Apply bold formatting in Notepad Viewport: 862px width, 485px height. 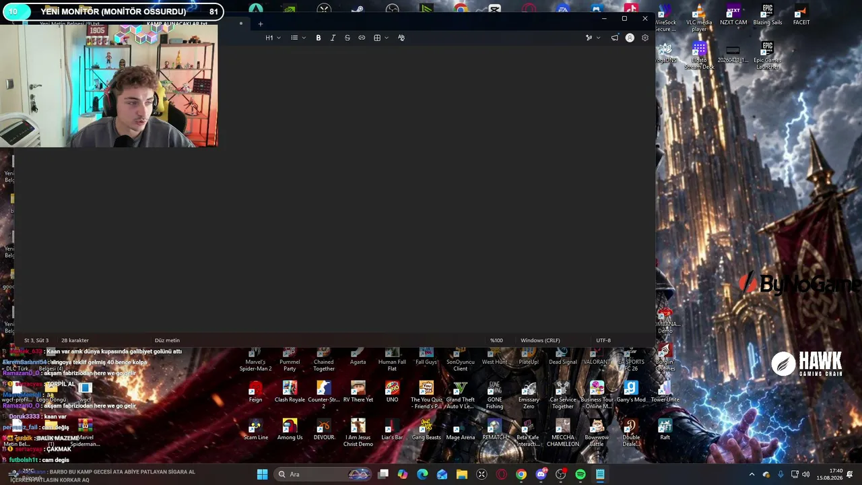(319, 38)
